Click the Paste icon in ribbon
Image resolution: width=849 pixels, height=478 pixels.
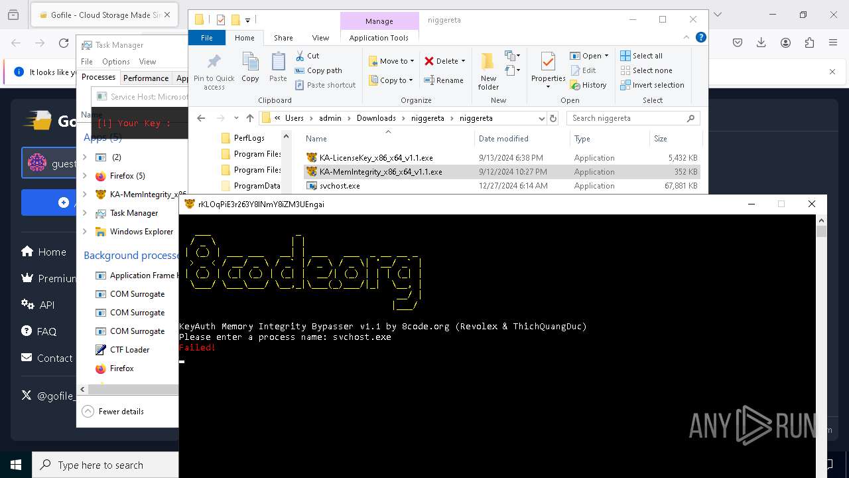click(x=278, y=61)
